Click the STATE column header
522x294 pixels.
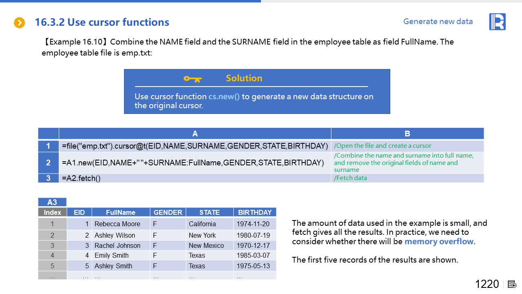[x=210, y=212]
